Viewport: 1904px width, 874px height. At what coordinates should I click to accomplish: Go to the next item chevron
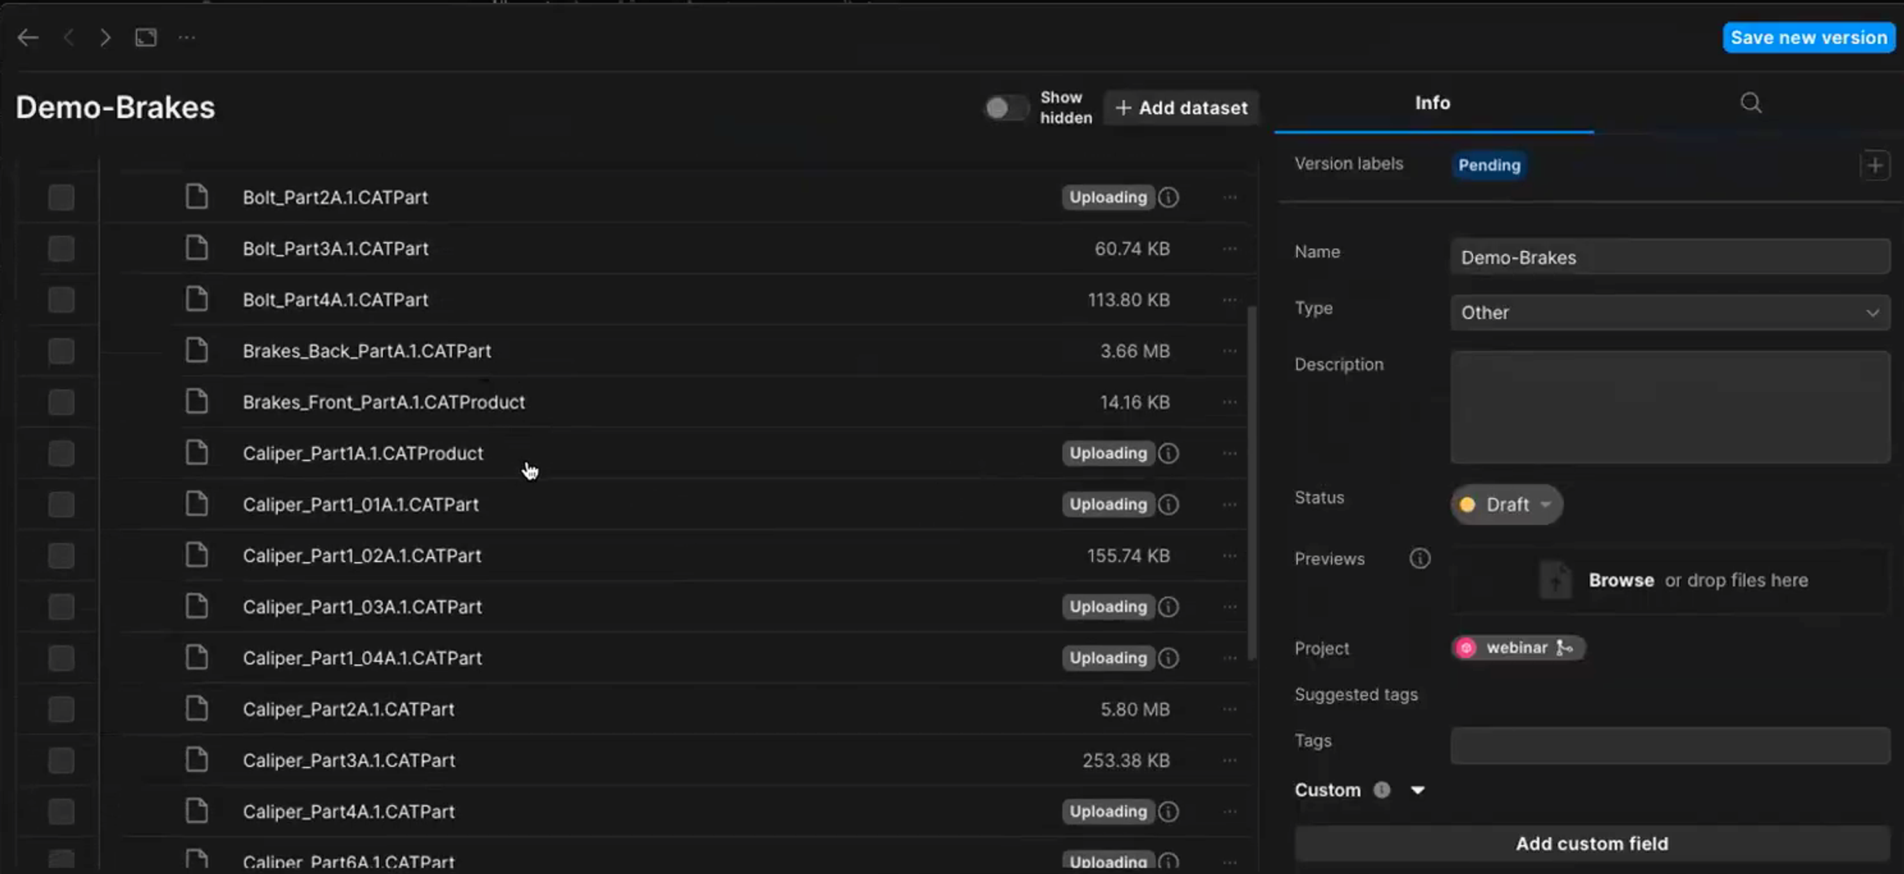click(105, 37)
